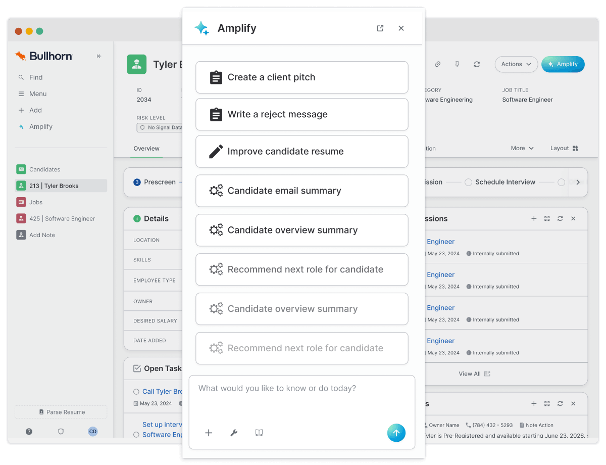Open the Menu item in sidebar
606x465 pixels.
38,94
